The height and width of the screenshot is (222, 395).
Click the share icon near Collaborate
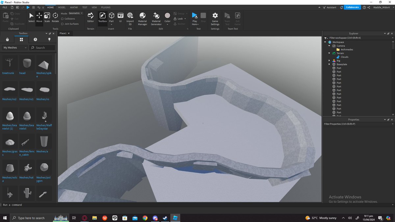369,7
